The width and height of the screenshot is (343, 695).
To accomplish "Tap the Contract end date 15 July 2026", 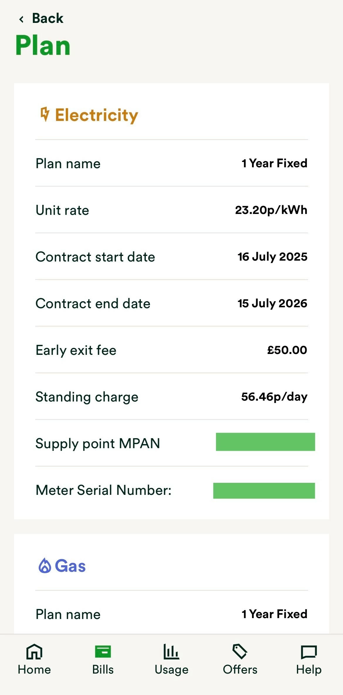I will point(272,303).
